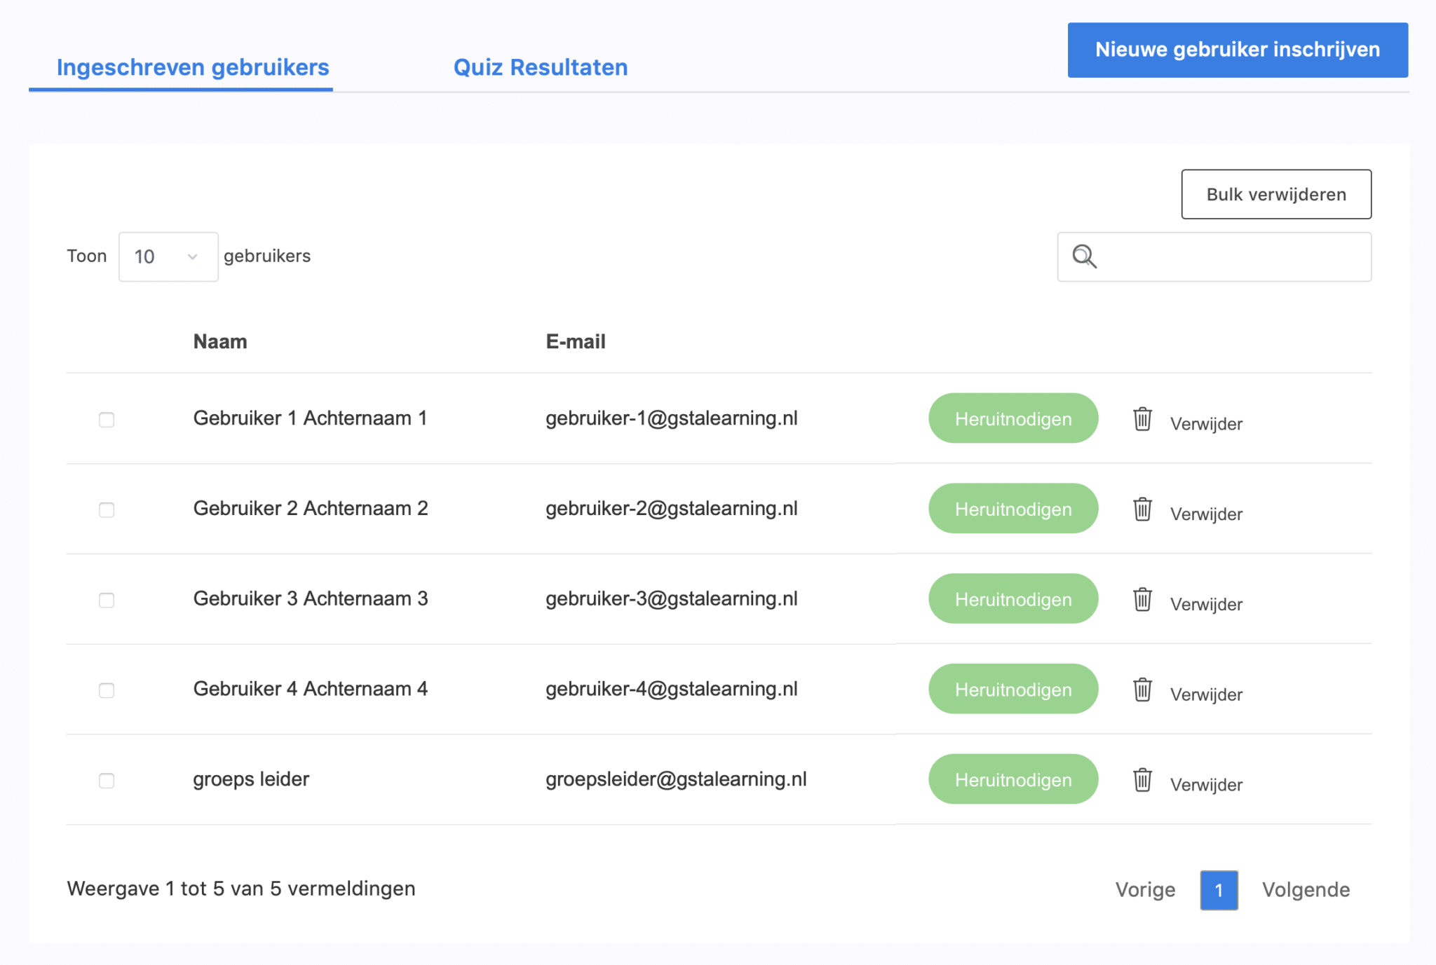Open the Toon 10 gebruikers dropdown
The height and width of the screenshot is (965, 1436).
(x=168, y=256)
